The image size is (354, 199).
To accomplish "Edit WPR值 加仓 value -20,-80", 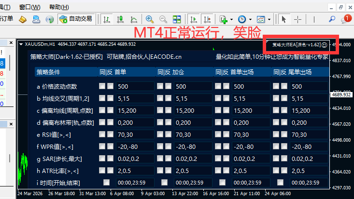I will (x=193, y=146).
